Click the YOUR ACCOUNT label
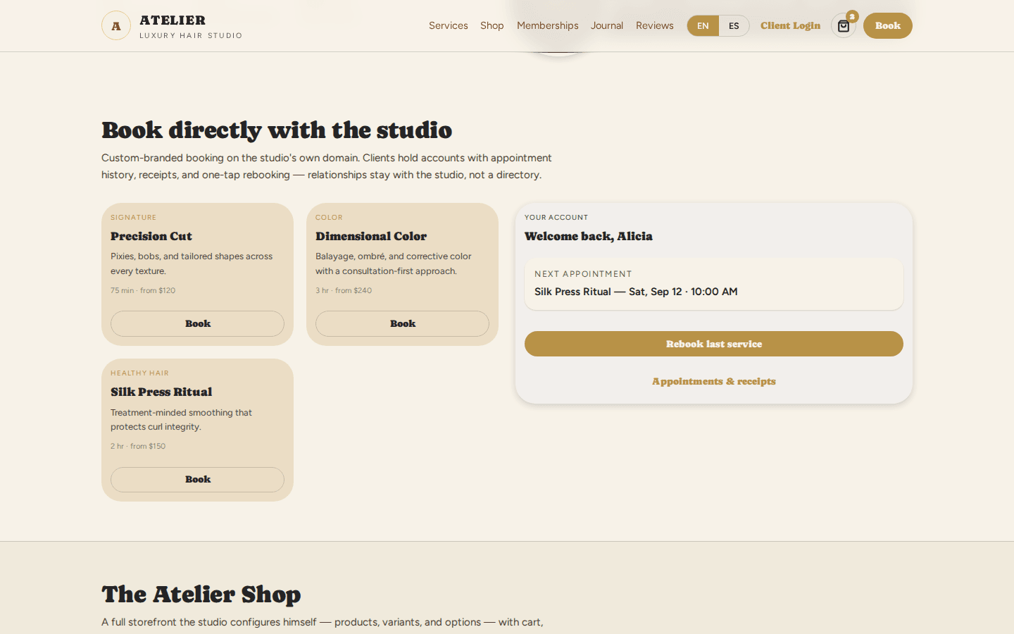 (x=556, y=218)
